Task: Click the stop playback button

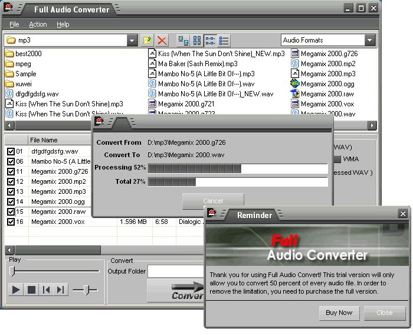Action: click(31, 290)
